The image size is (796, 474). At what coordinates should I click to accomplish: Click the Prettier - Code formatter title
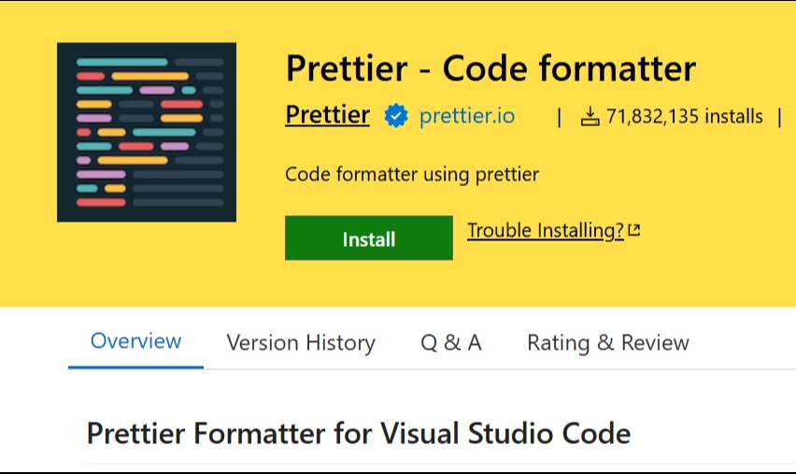click(x=490, y=68)
